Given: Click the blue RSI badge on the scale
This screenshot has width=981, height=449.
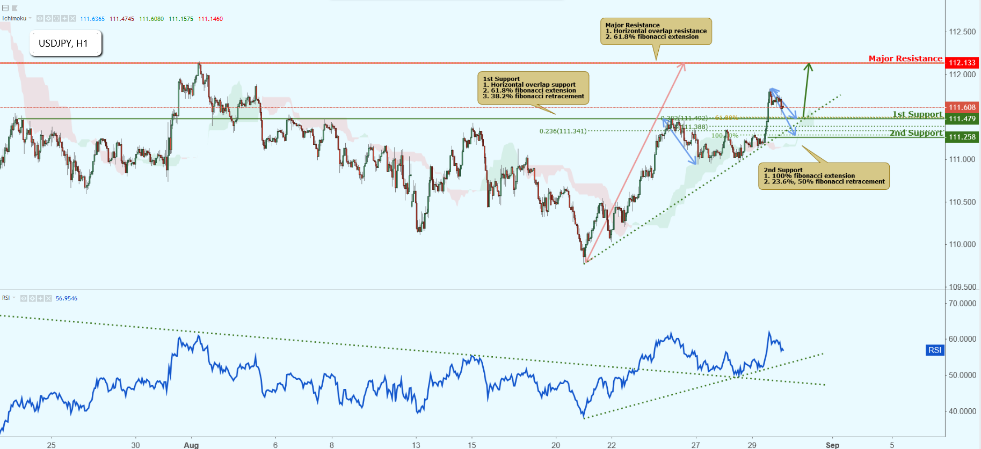Looking at the screenshot, I should tap(935, 350).
